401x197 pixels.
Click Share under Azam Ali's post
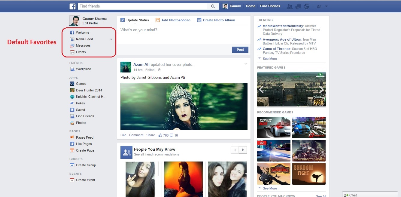tap(150, 135)
